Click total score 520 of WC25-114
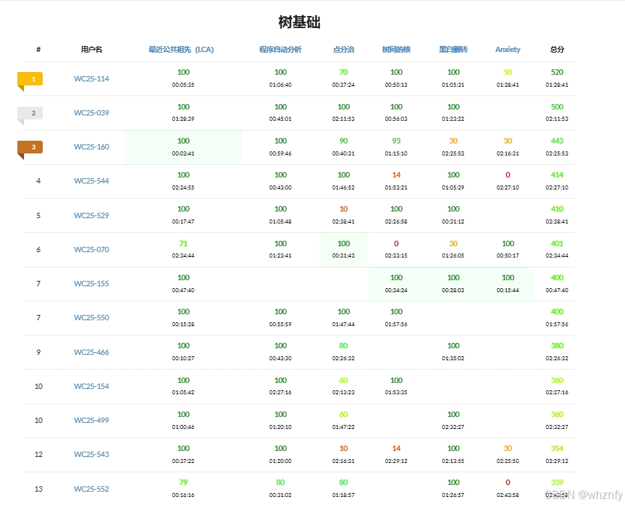 pos(557,72)
